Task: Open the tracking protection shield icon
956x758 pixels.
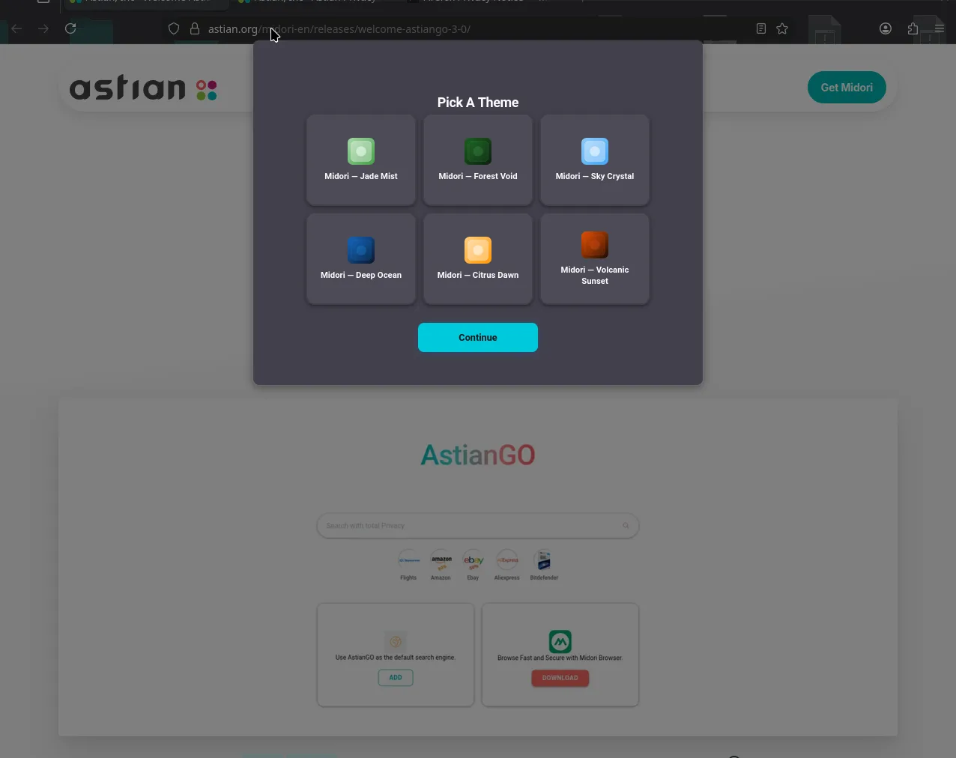Action: pos(174,28)
